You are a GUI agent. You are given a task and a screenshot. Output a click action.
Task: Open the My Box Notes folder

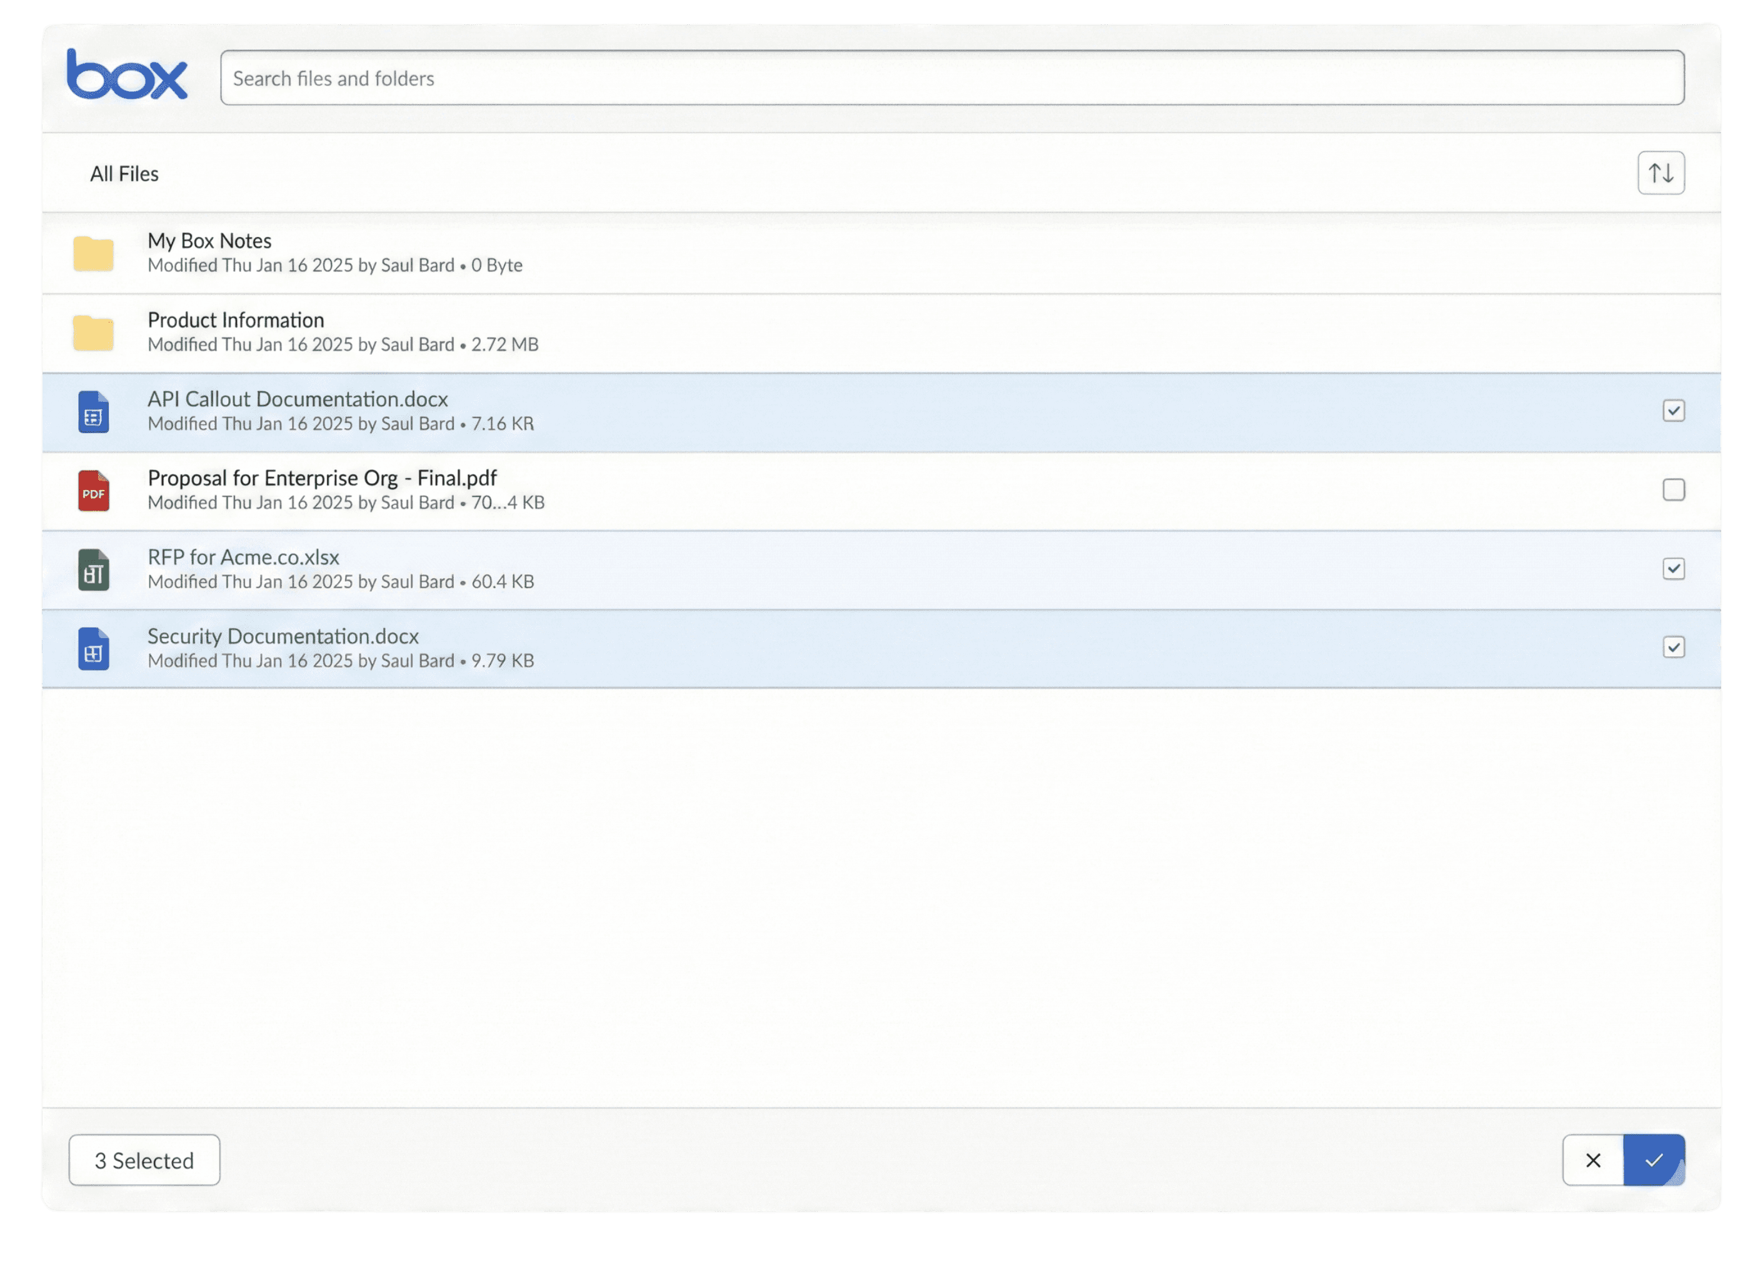click(209, 241)
